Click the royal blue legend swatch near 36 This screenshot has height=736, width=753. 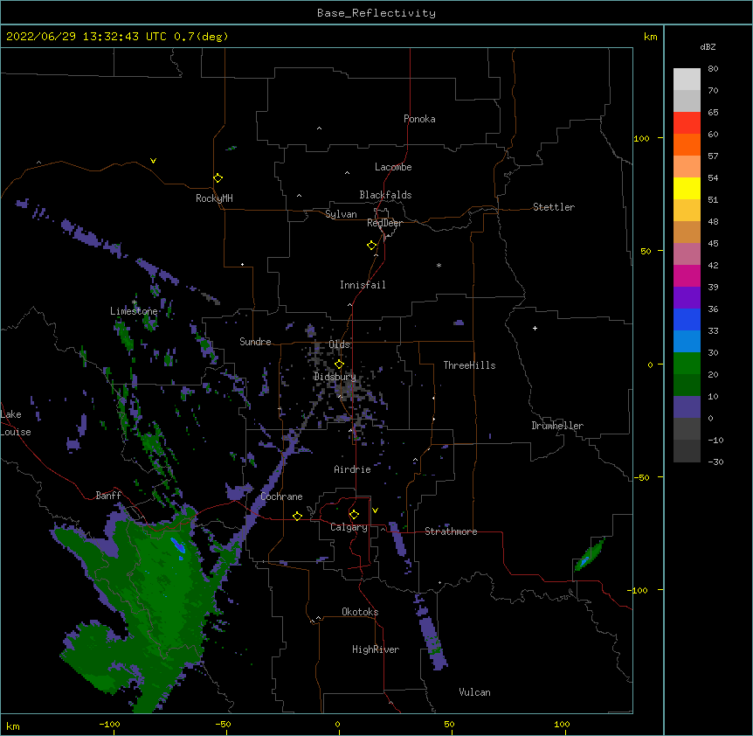687,319
